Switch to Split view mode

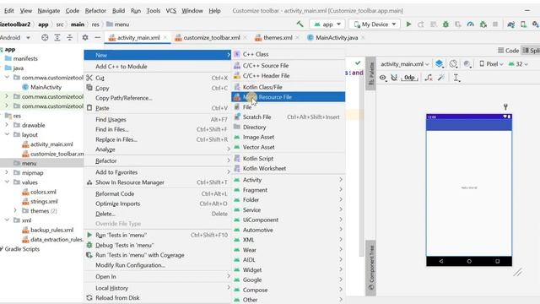531,51
